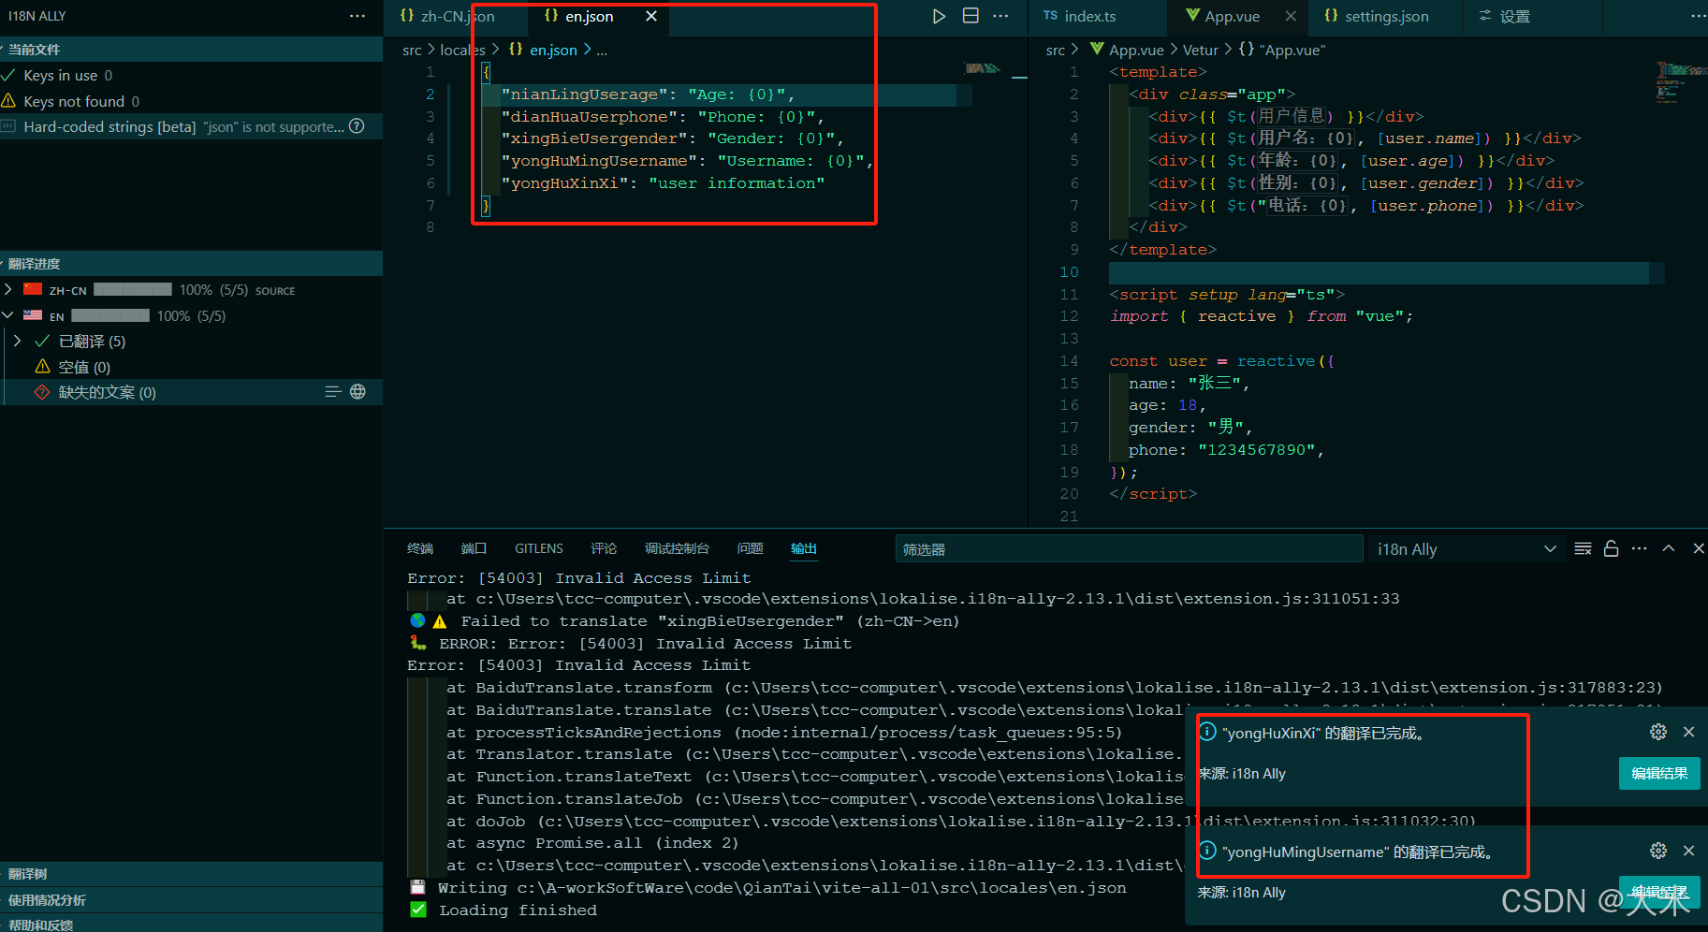
Task: Dismiss the yongHuMingUsername translation notification
Action: pyautogui.click(x=1688, y=851)
